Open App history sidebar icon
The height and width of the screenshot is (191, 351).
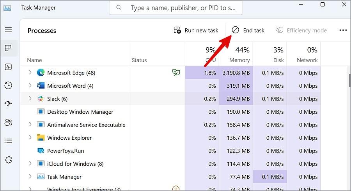click(8, 85)
